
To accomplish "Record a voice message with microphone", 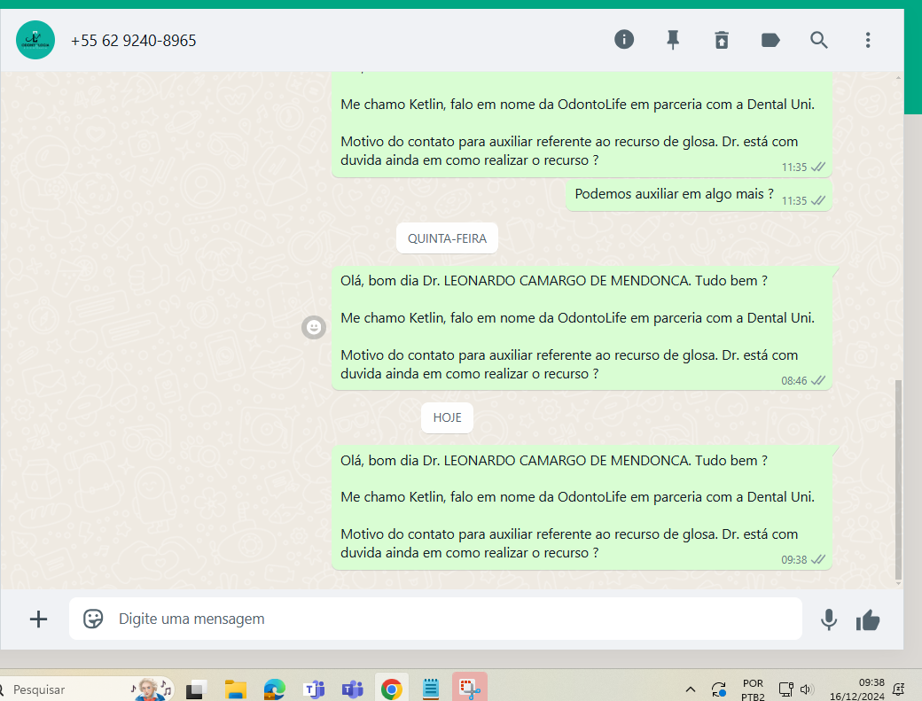I will 829,619.
